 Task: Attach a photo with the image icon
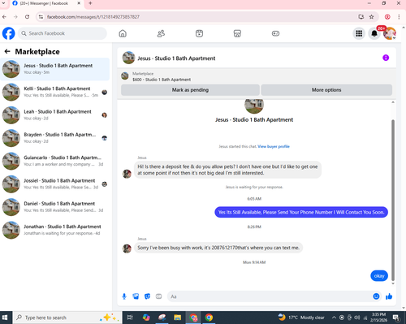136,296
